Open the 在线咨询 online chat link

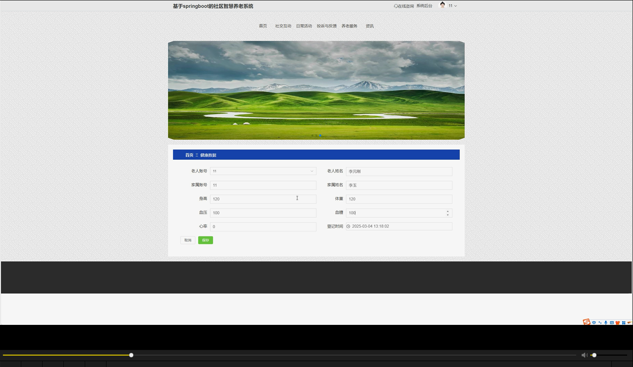[404, 6]
